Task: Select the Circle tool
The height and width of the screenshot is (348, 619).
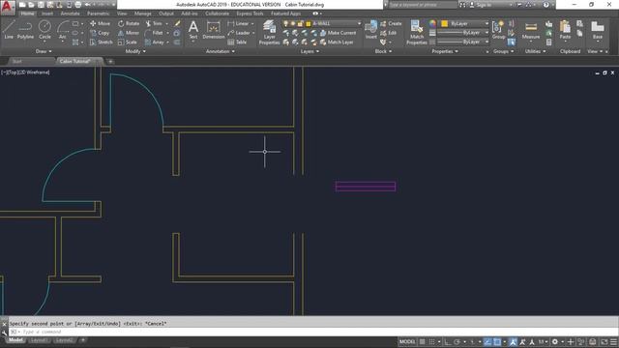Action: pos(44,30)
